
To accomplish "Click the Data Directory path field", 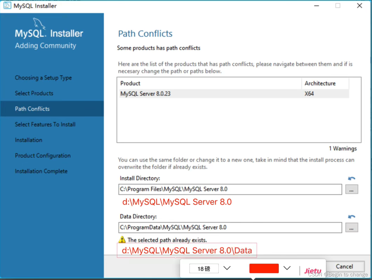I will [x=230, y=227].
